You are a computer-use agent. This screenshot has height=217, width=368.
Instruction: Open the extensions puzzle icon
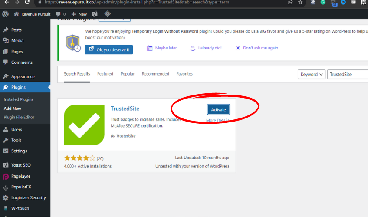313,2
